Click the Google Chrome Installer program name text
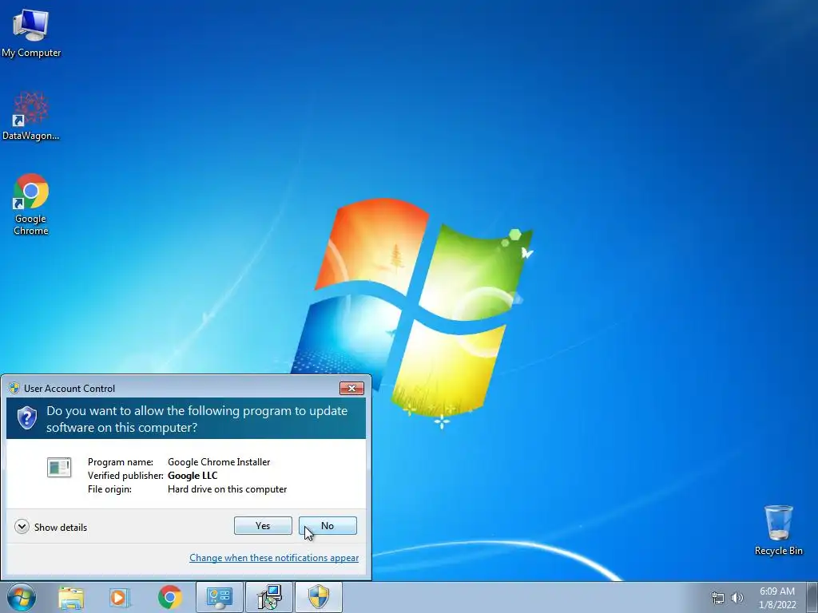Image resolution: width=818 pixels, height=613 pixels. [x=219, y=462]
